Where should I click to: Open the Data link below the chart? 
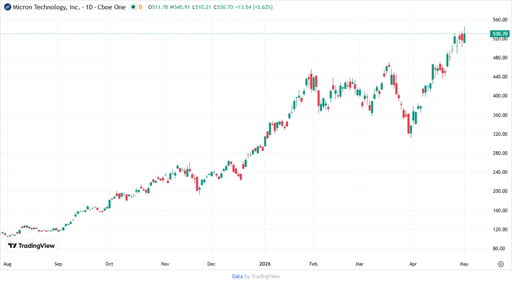[x=237, y=276]
